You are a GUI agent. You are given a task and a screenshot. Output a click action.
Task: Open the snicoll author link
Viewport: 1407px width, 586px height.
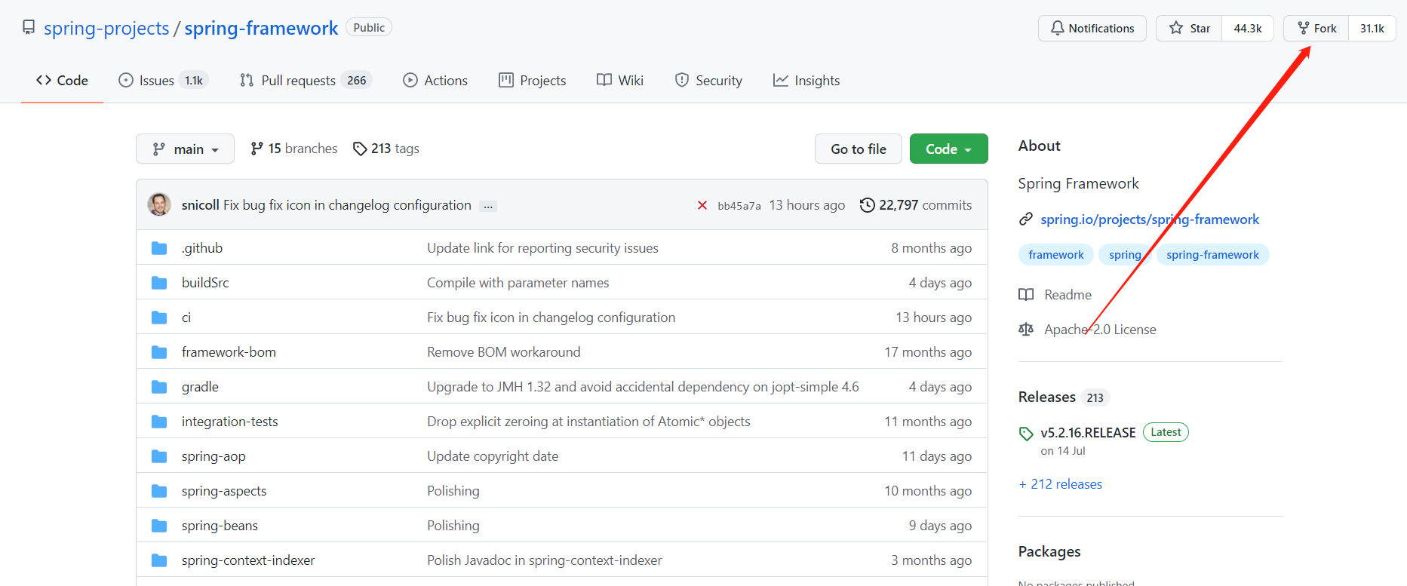[x=201, y=205]
